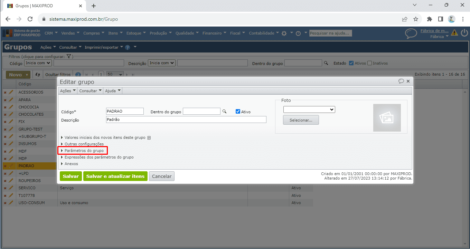470x249 pixels.
Task: Click the delete icon for ACESSORIOS row
Action: [x=5, y=93]
